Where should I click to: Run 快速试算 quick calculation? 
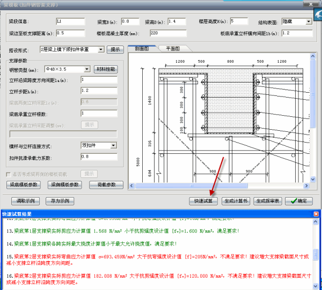[203, 201]
